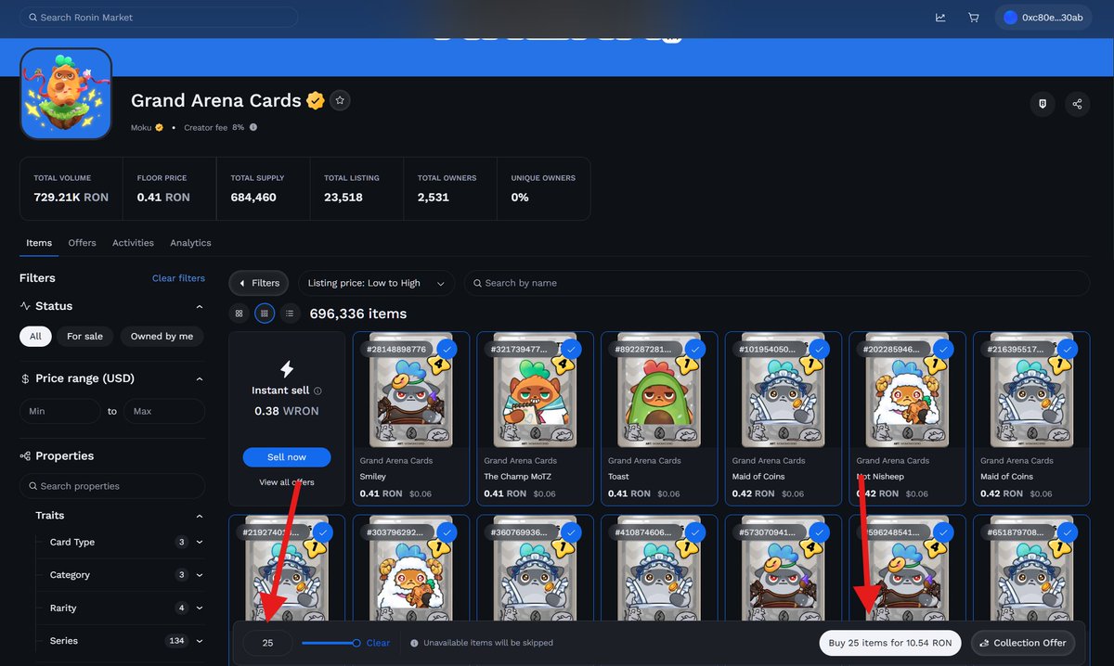This screenshot has height=666, width=1114.
Task: Click the icon inside Collection Offer button
Action: pyautogui.click(x=984, y=643)
